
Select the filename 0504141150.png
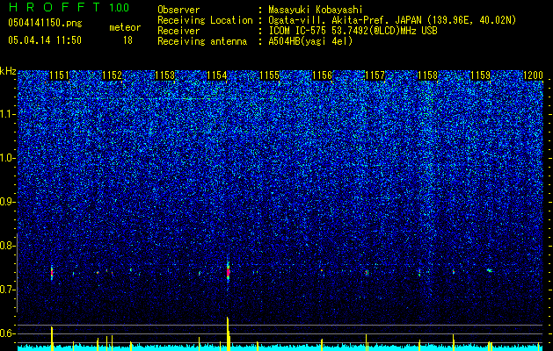(45, 24)
